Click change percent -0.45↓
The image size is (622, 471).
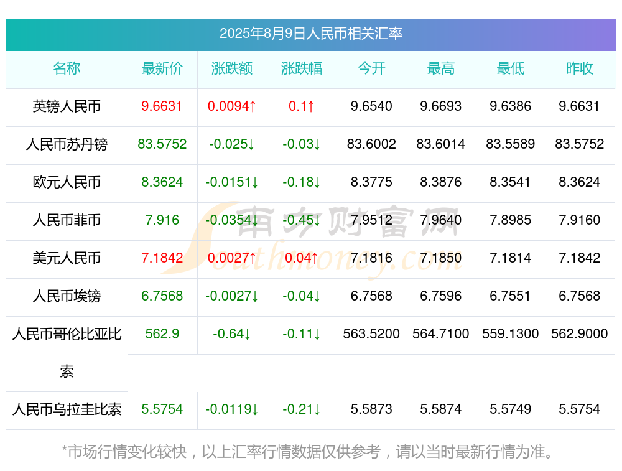[302, 220]
